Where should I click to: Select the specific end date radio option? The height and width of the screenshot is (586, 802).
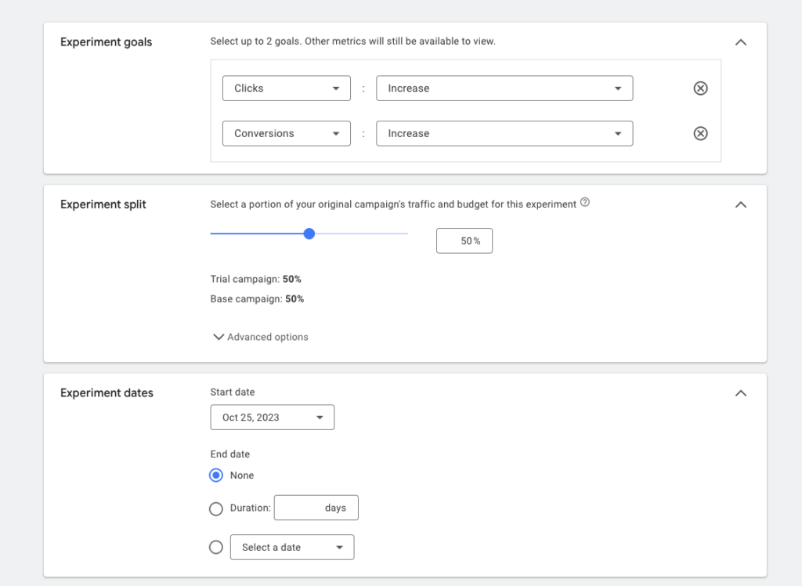[x=216, y=547]
